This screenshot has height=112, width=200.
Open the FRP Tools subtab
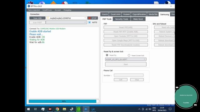107,19
